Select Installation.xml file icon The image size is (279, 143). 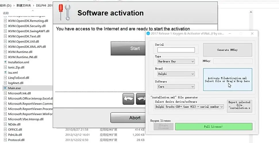(x=5, y=62)
